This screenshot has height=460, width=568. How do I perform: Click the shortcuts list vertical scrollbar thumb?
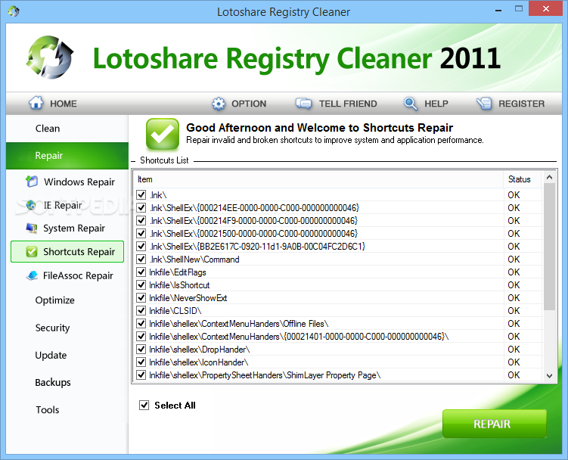click(x=549, y=247)
